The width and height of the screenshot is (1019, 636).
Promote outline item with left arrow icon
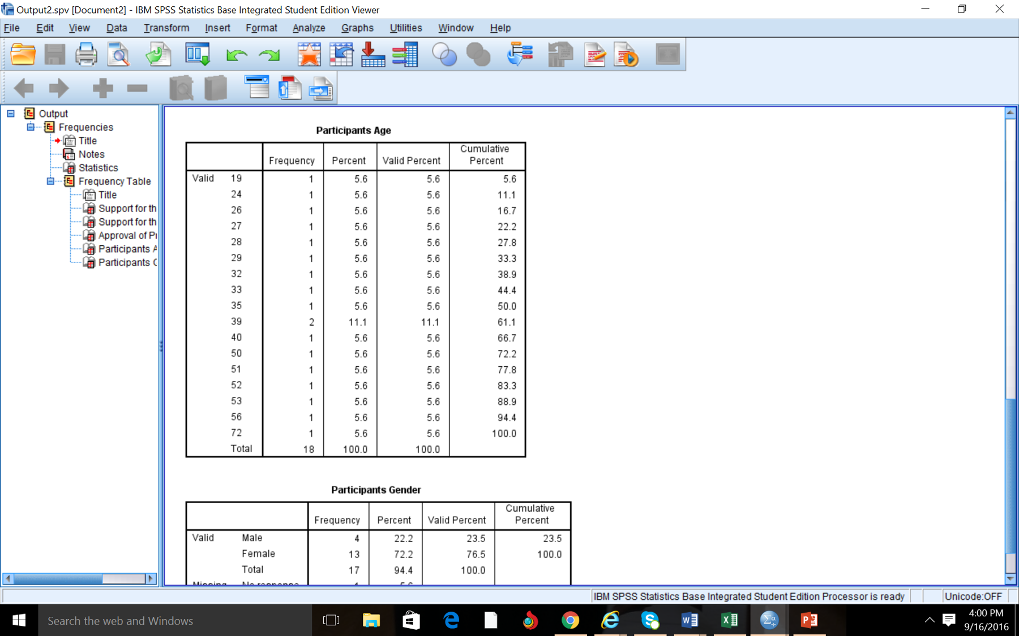(x=23, y=88)
